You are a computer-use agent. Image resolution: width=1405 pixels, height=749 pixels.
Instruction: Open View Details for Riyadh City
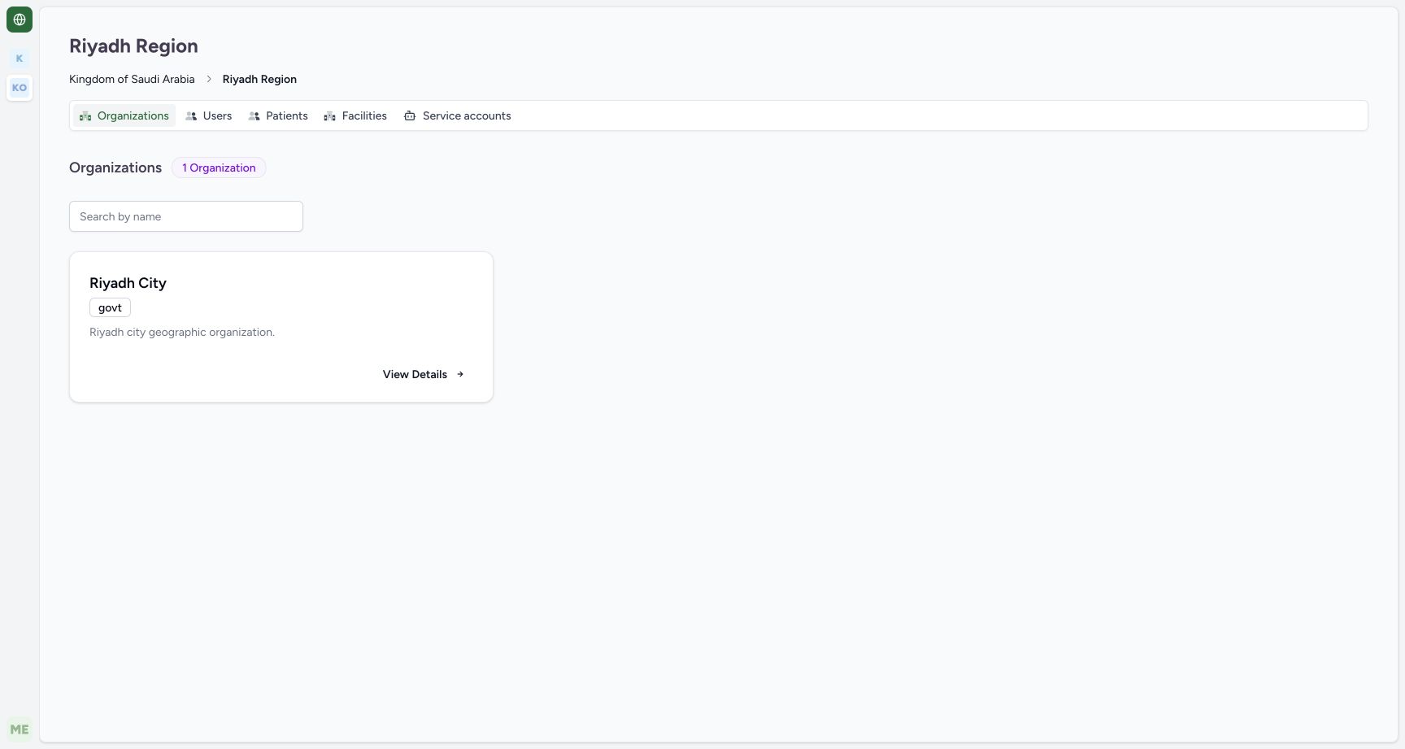tap(424, 374)
